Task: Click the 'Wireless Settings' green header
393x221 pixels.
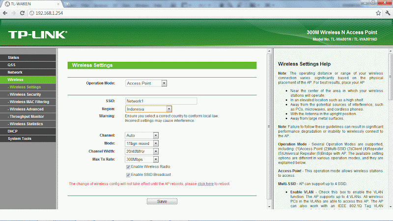Action: pos(162,65)
